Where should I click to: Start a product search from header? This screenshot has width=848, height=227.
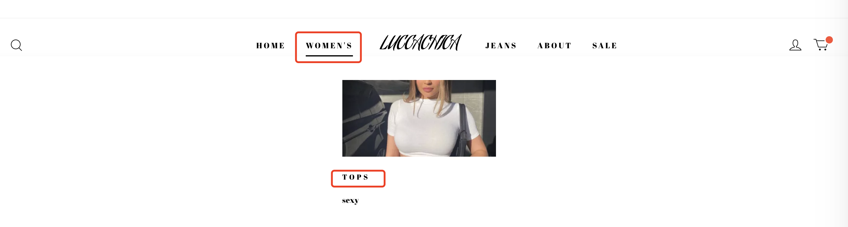[16, 45]
